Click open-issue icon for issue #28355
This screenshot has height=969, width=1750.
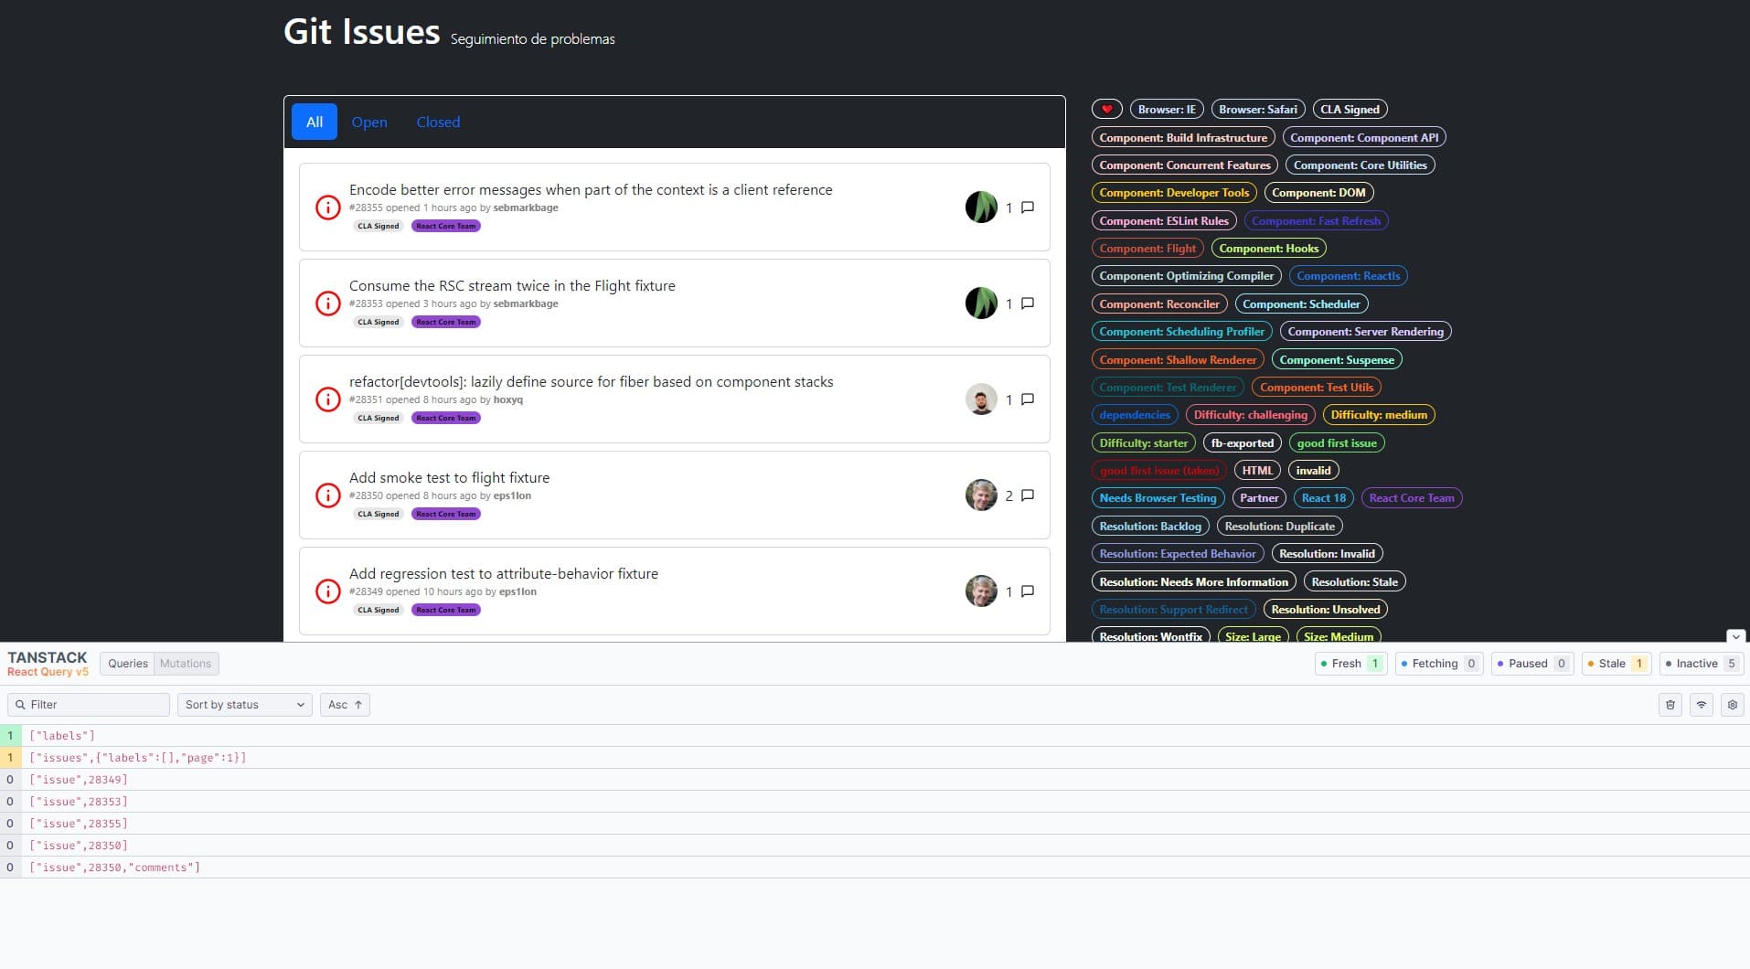point(328,208)
